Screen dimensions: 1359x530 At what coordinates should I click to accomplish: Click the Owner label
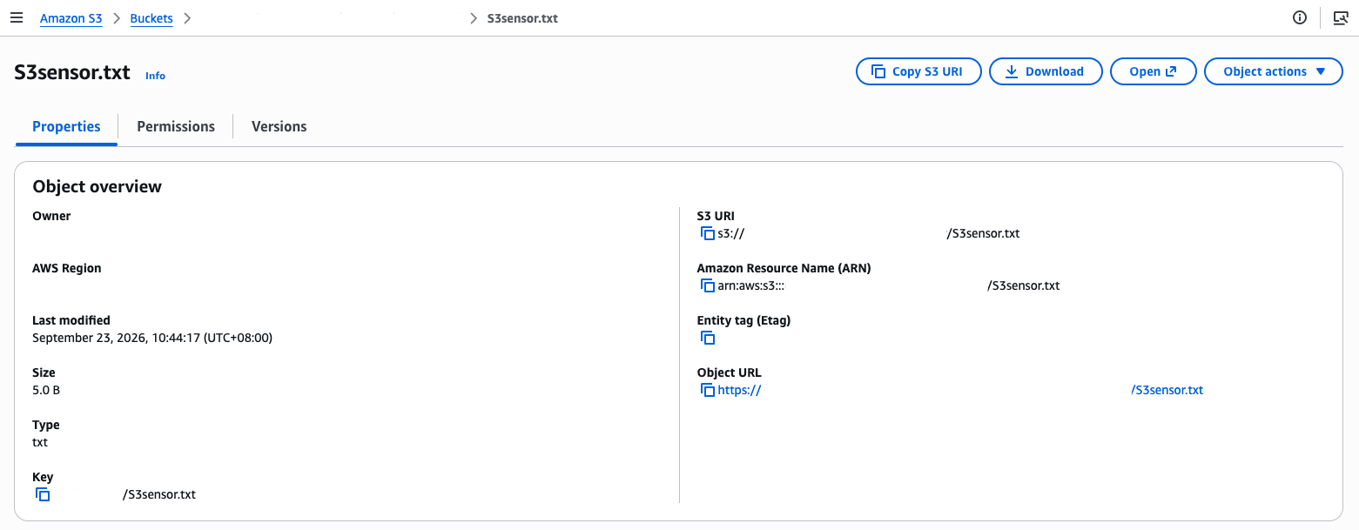coord(51,216)
